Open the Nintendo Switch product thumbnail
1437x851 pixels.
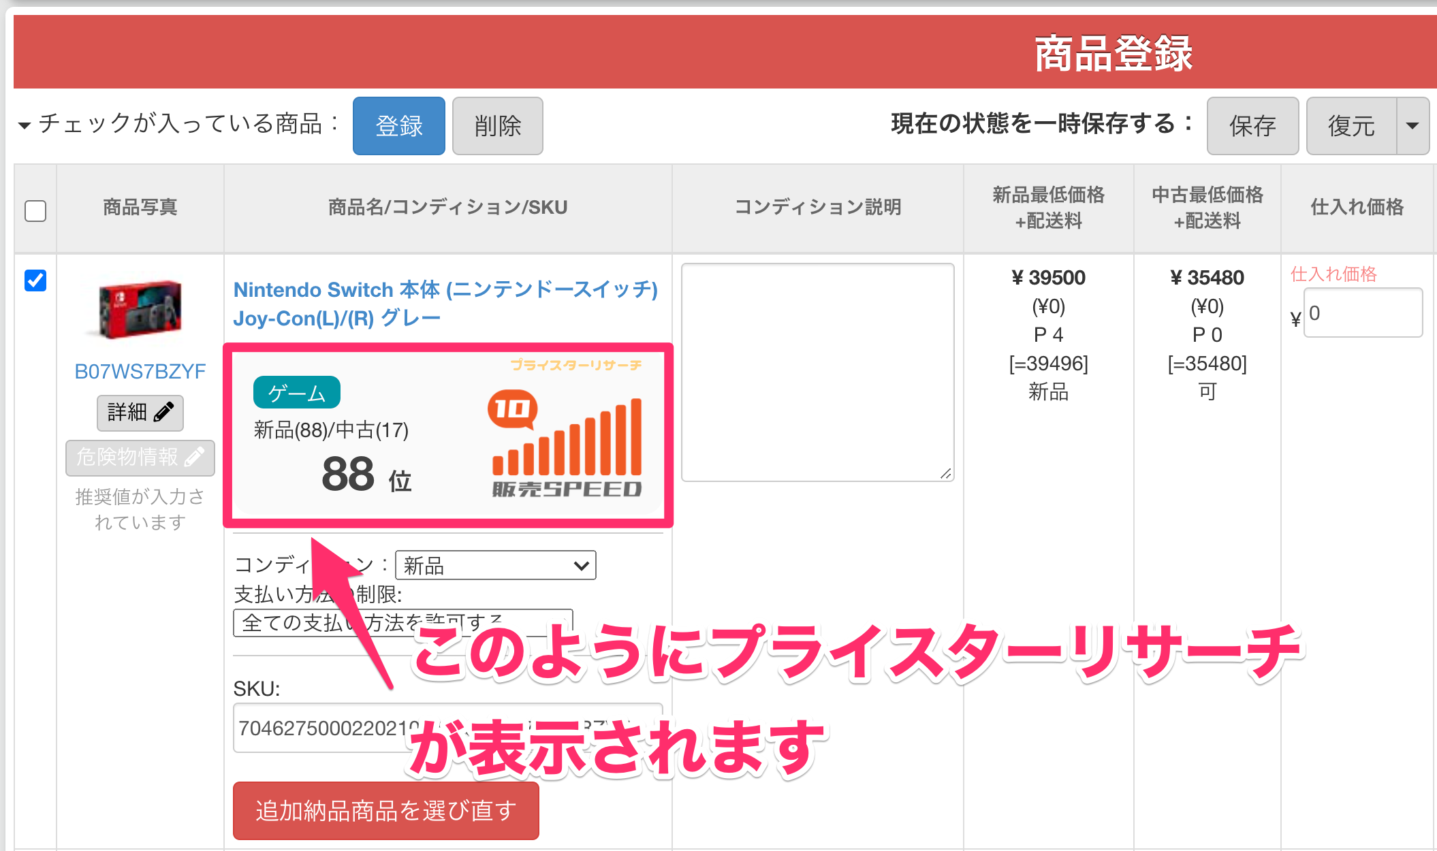140,308
